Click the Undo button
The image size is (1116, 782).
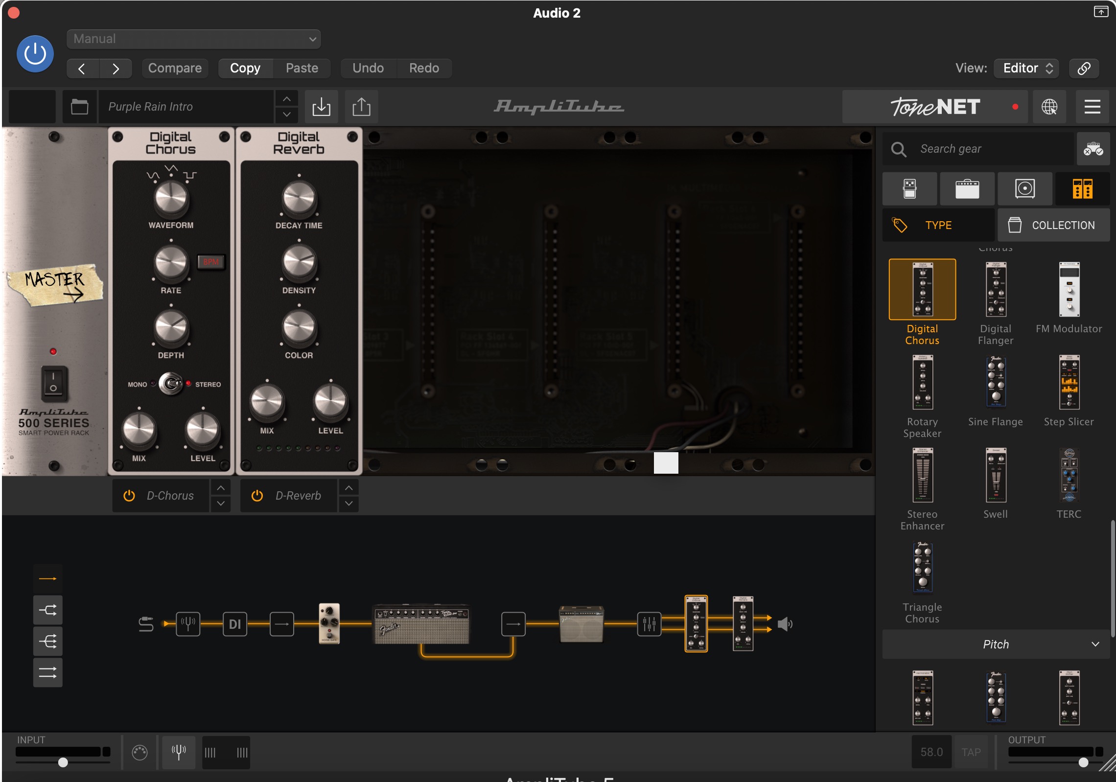click(x=368, y=69)
